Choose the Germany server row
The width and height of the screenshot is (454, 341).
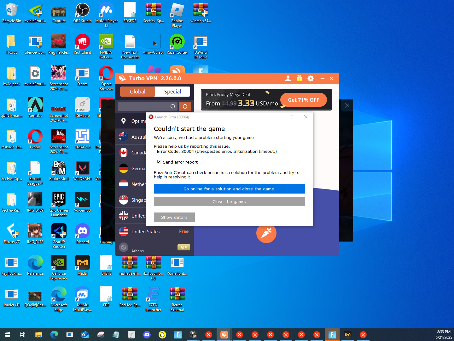pos(131,168)
